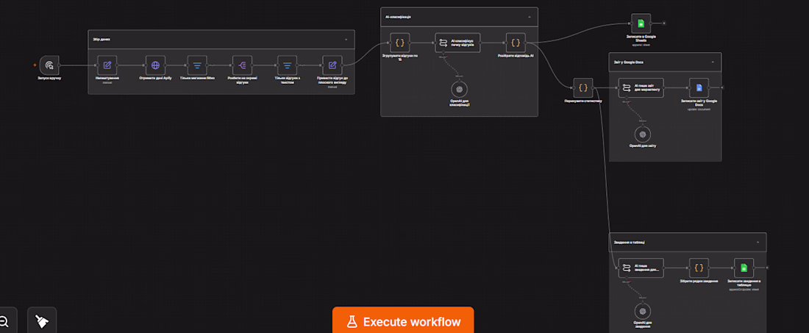Open the AI report chain node in Google Docs group
809x333 pixels.
pyautogui.click(x=641, y=87)
